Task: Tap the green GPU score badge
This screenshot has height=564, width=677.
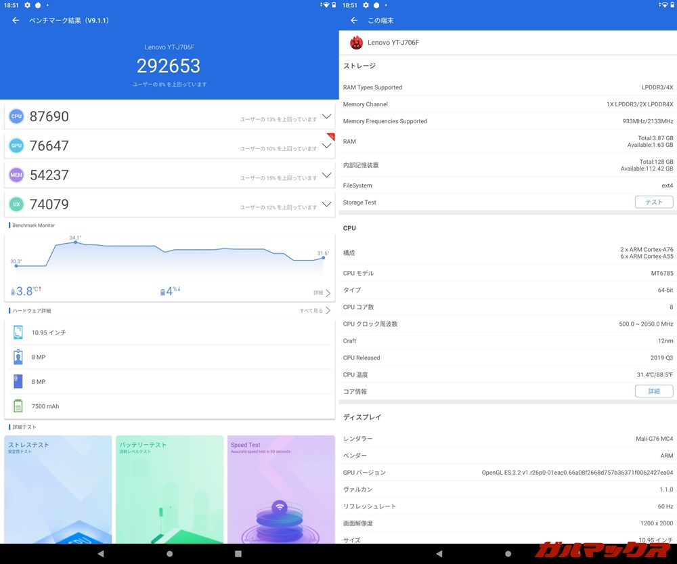Action: coord(16,146)
